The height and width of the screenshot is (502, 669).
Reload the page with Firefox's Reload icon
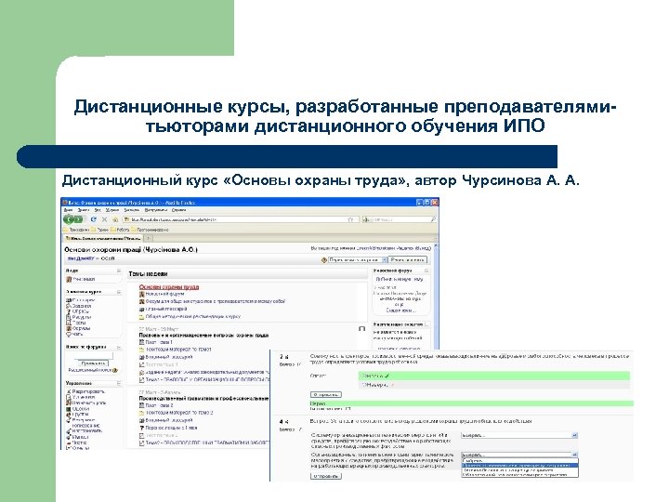pos(94,219)
